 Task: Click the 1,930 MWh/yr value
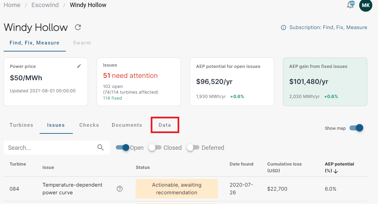coord(211,96)
